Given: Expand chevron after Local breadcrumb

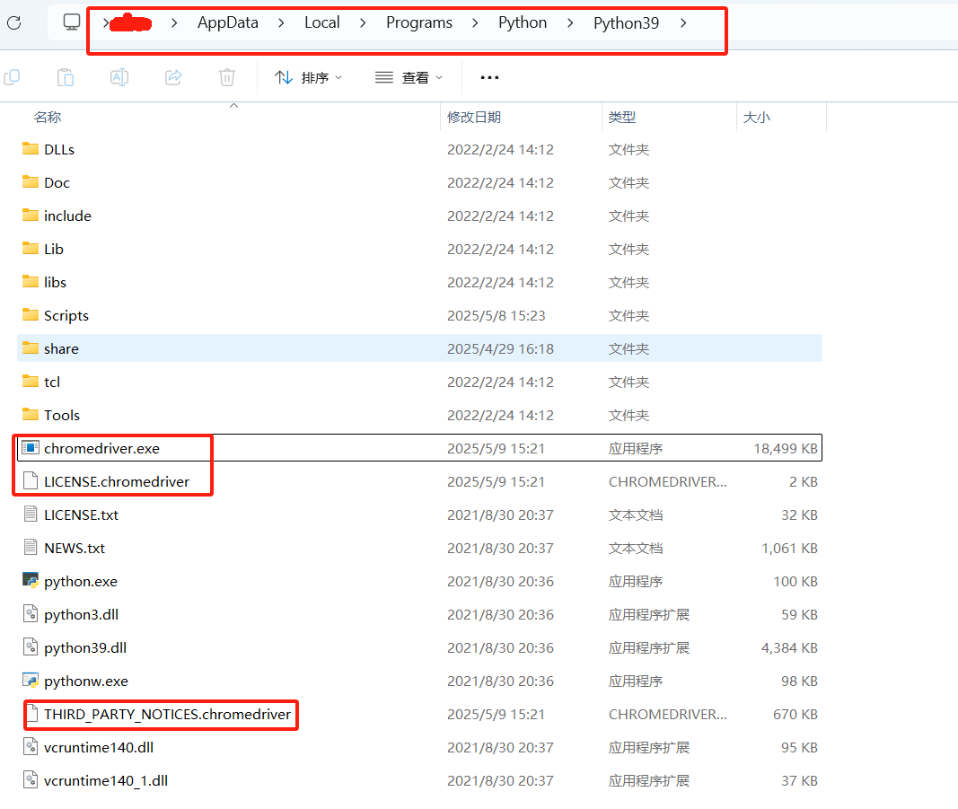Looking at the screenshot, I should pyautogui.click(x=363, y=23).
